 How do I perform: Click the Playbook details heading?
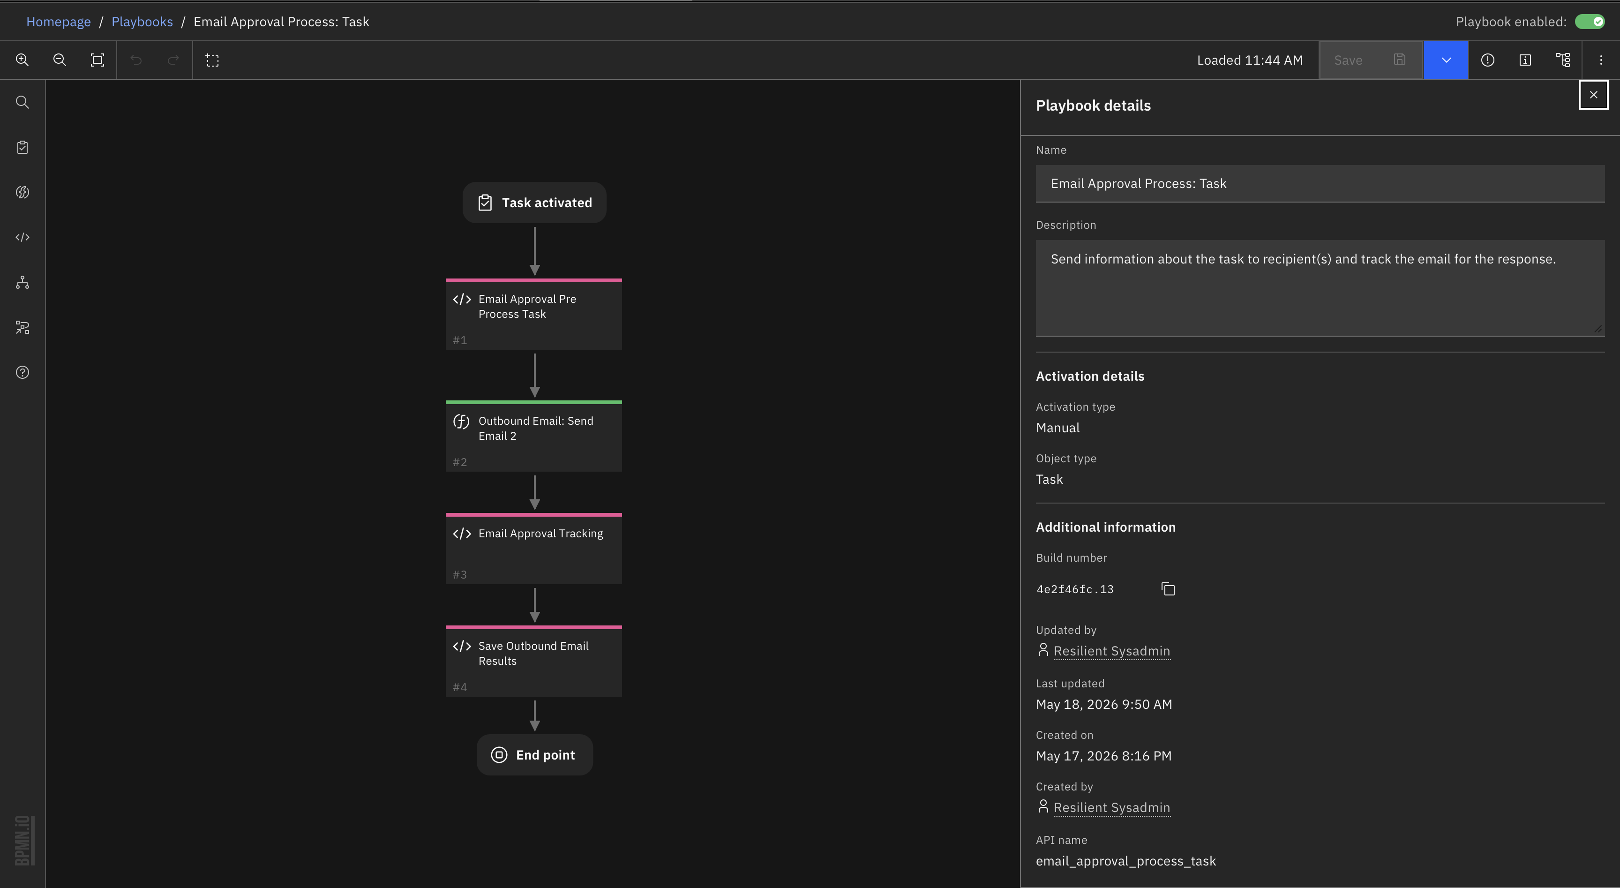1093,105
